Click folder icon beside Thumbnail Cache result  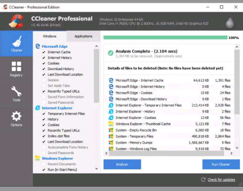click(111, 124)
